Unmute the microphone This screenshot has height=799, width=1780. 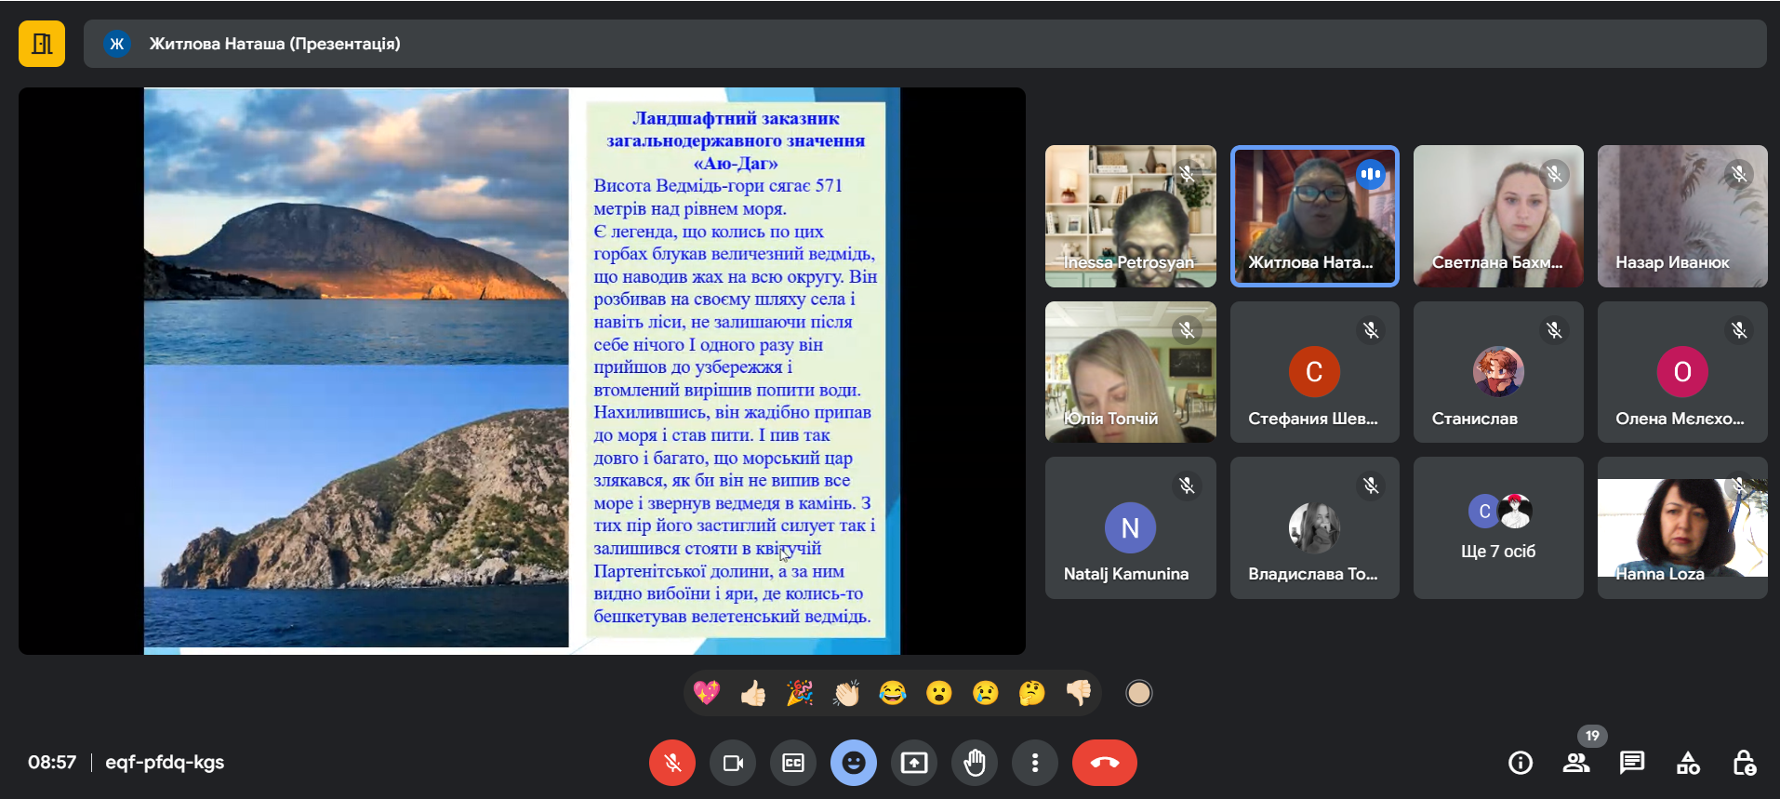pos(671,763)
